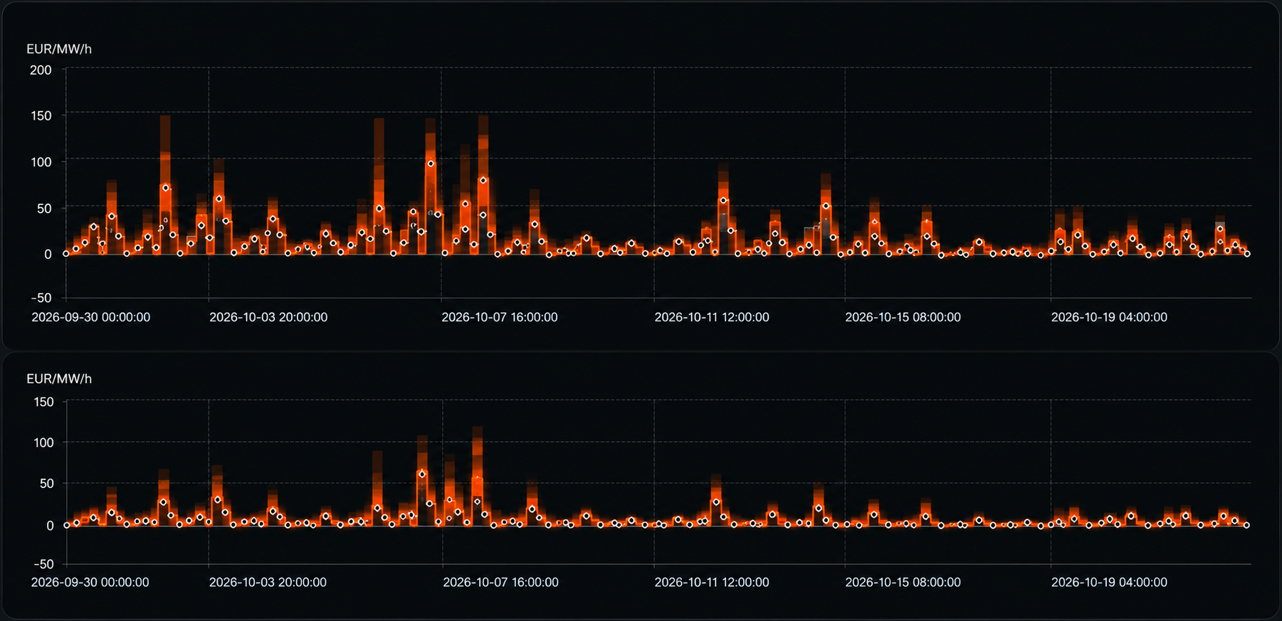The width and height of the screenshot is (1282, 621).
Task: Click the 100 y-axis tick in lower chart
Action: click(43, 442)
